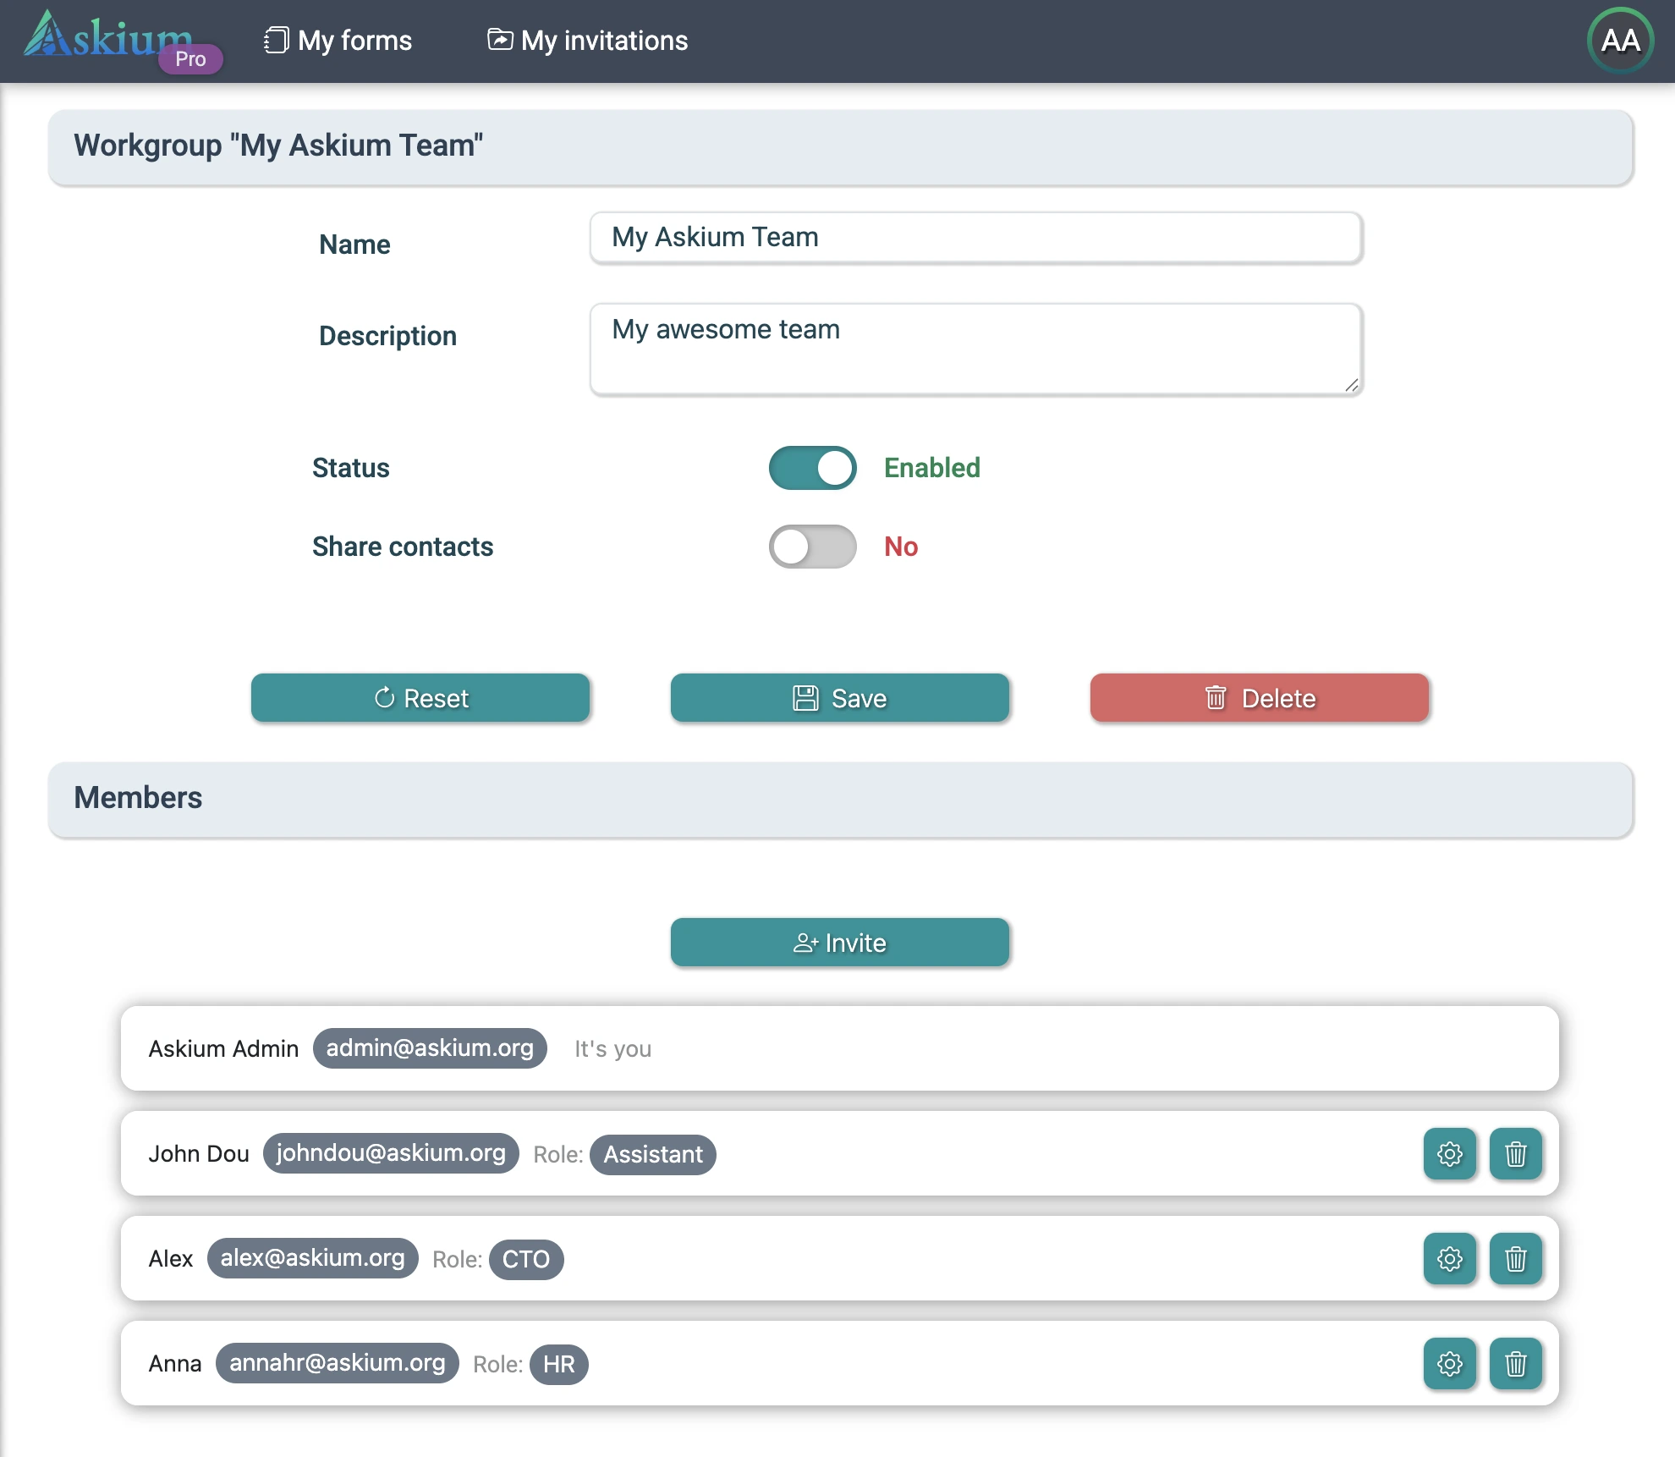Open the AA user avatar menu
The width and height of the screenshot is (1675, 1457).
1620,41
